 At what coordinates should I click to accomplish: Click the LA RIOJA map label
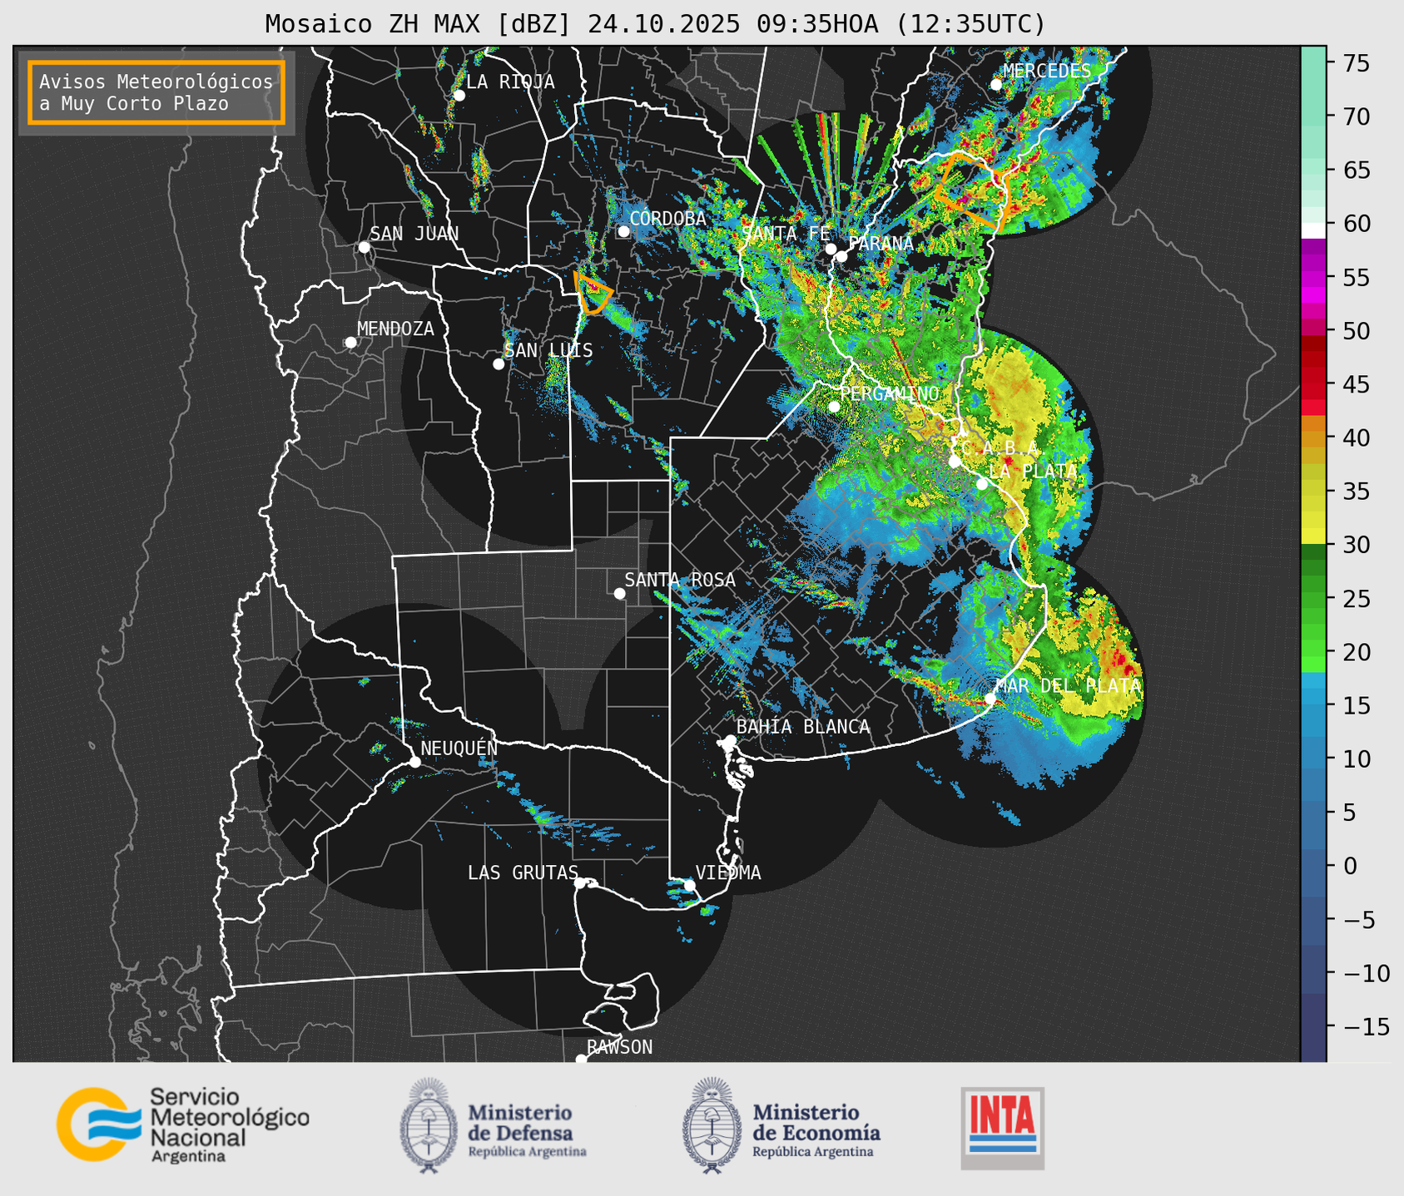[510, 82]
